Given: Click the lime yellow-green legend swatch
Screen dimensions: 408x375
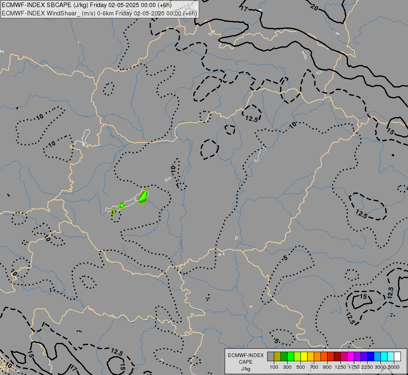Looking at the screenshot, I should coord(298,357).
